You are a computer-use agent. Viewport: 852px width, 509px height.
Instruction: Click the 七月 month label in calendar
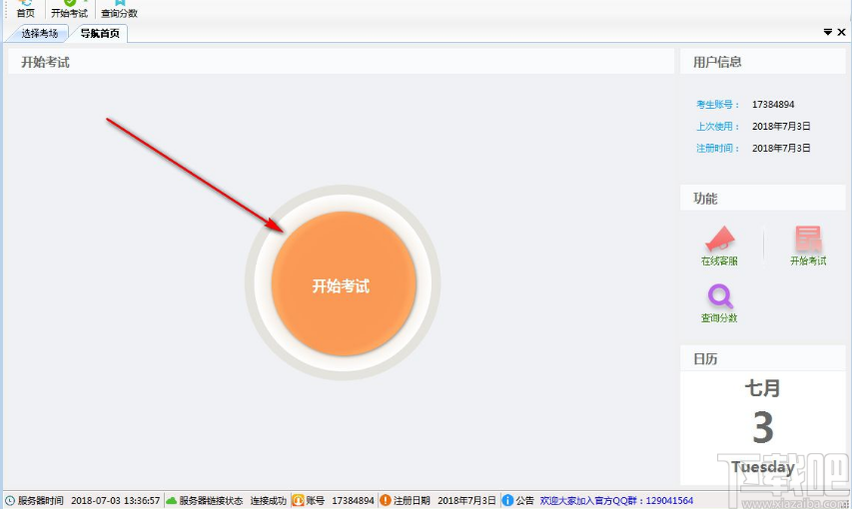pos(762,388)
